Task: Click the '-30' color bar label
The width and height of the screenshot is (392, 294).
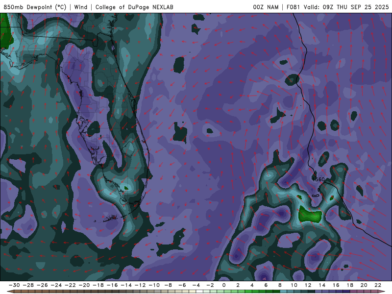Action: coord(14,285)
